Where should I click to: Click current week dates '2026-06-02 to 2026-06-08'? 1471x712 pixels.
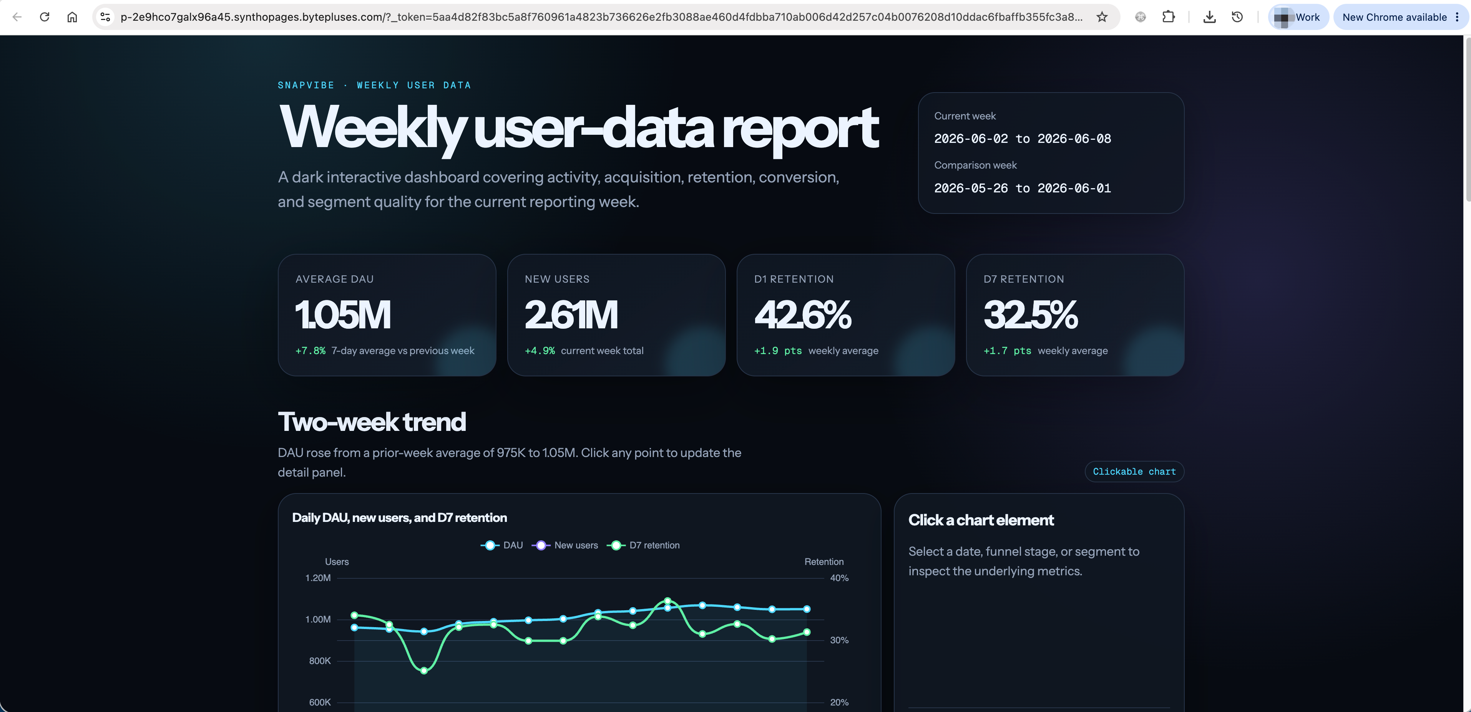pyautogui.click(x=1022, y=139)
